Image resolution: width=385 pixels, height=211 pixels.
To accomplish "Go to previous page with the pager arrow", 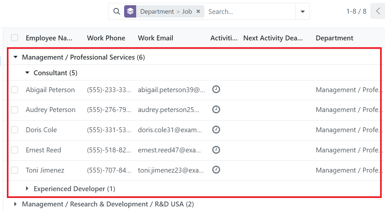I will tap(378, 11).
